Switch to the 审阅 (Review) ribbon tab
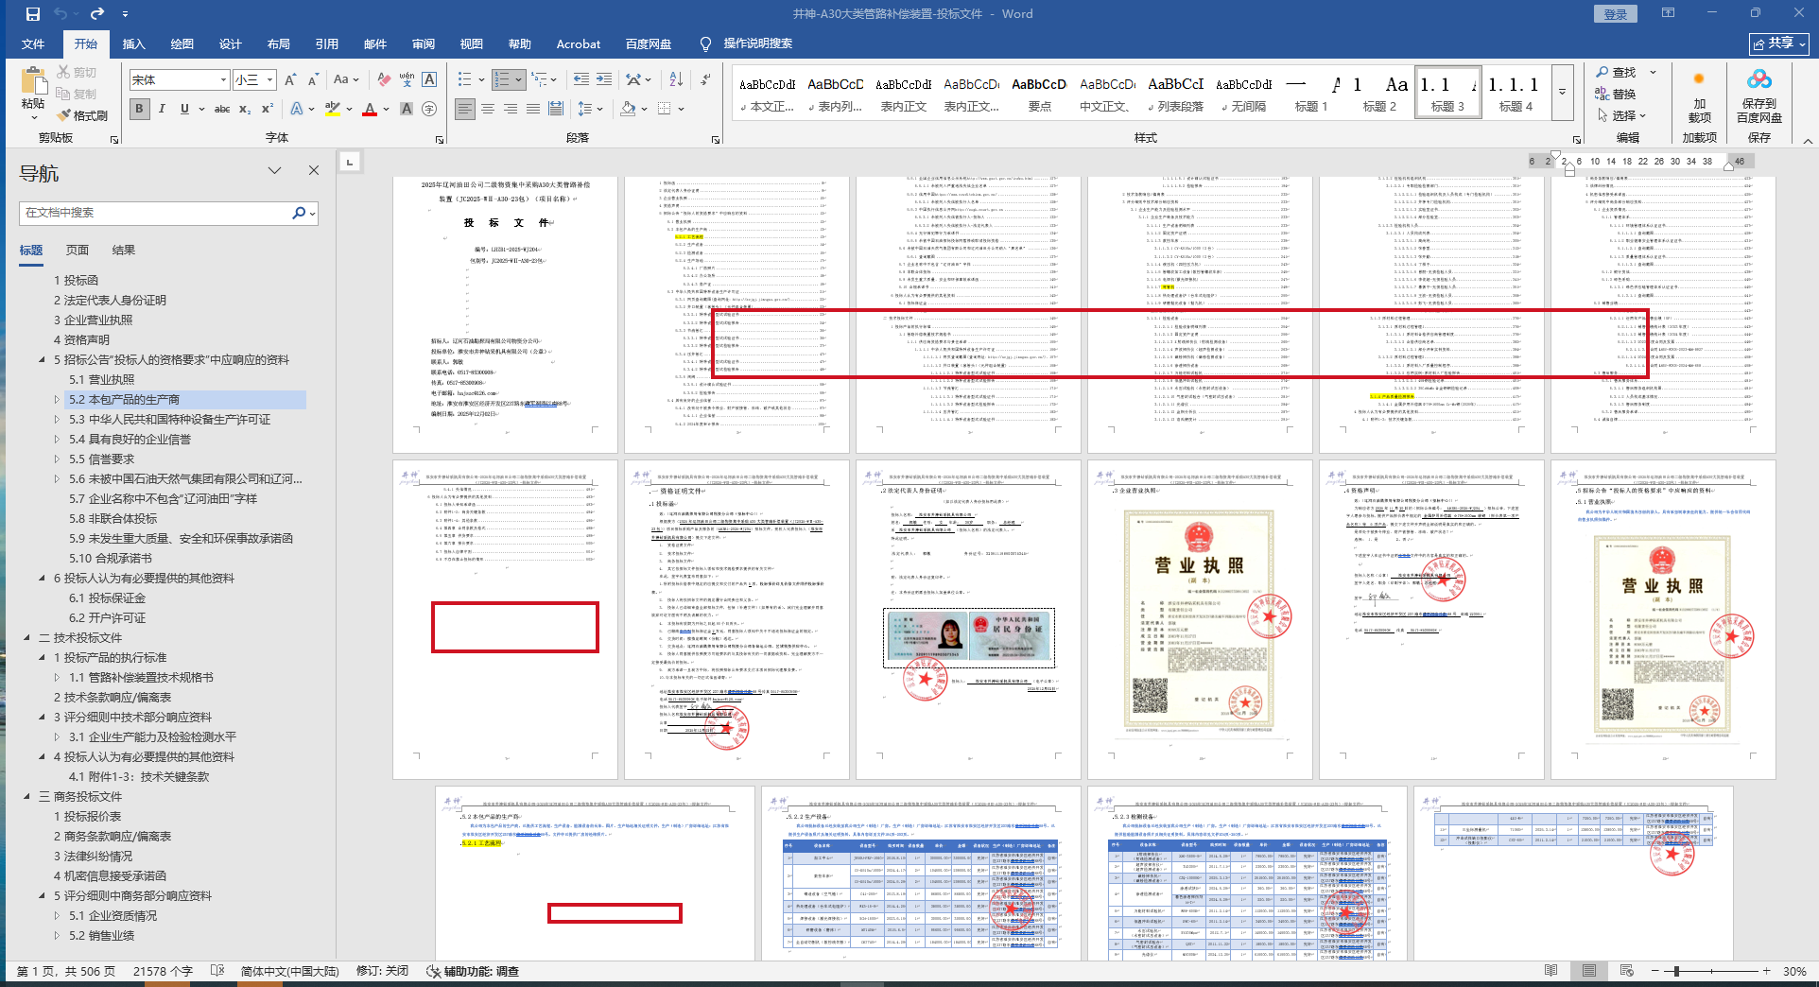 pos(424,43)
